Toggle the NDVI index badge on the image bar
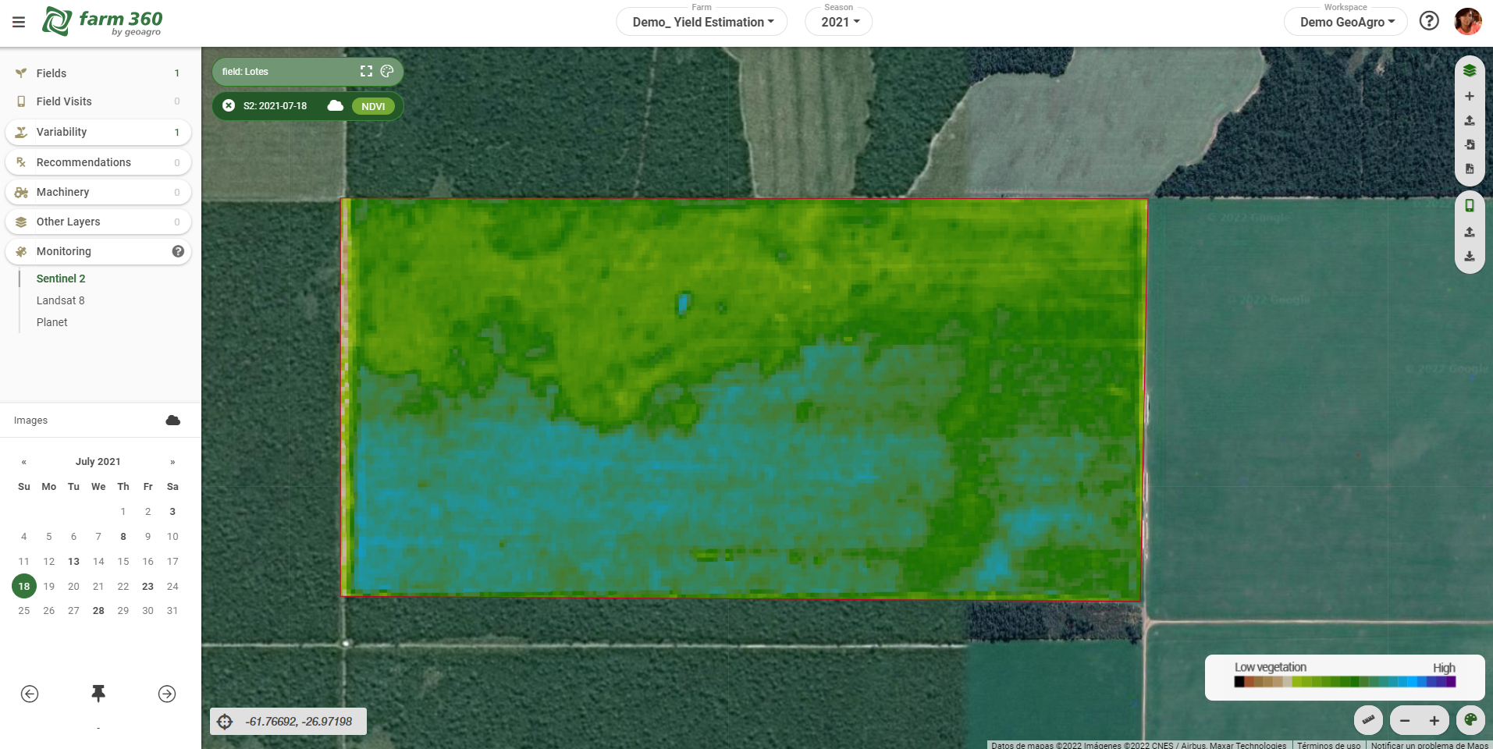 coord(373,106)
